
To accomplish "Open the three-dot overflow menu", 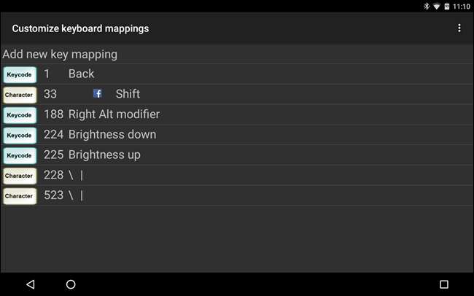I will (x=459, y=28).
